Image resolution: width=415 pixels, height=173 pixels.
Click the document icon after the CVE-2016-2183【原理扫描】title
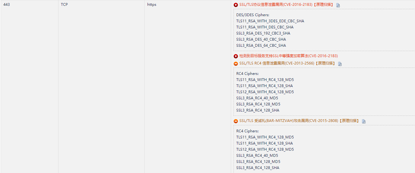tap(338, 5)
